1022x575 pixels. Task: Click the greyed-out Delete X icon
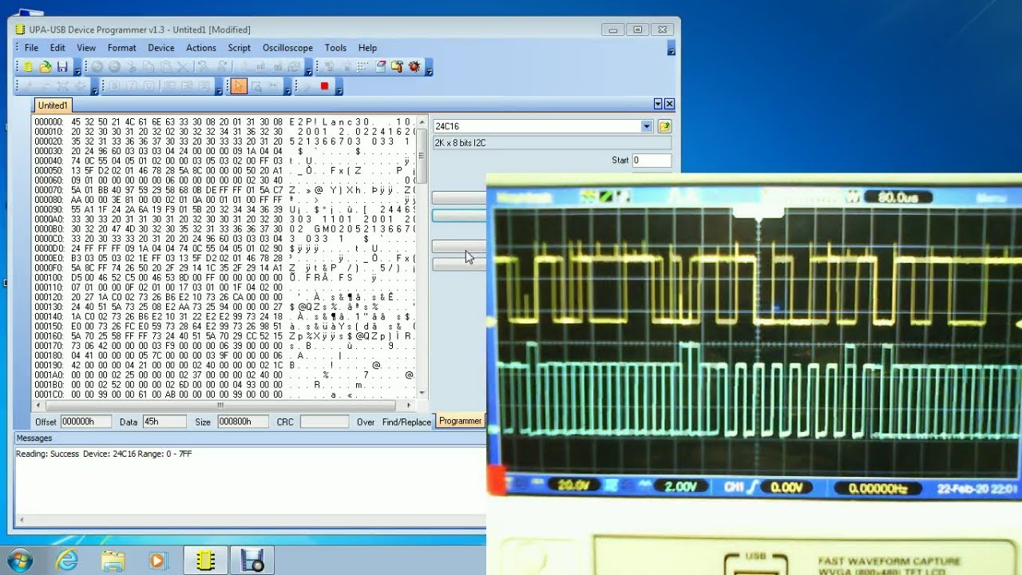183,67
